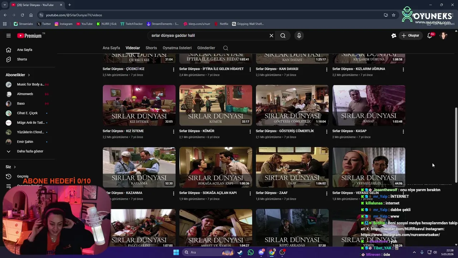Play the GÖSTERİŞ CÖMERTLİK thumbnail
The image size is (458, 258).
click(x=292, y=105)
